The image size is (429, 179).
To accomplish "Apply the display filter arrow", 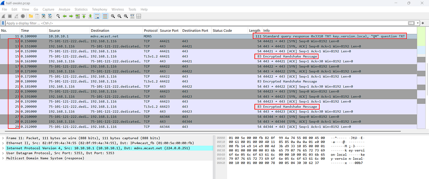I will (411, 23).
